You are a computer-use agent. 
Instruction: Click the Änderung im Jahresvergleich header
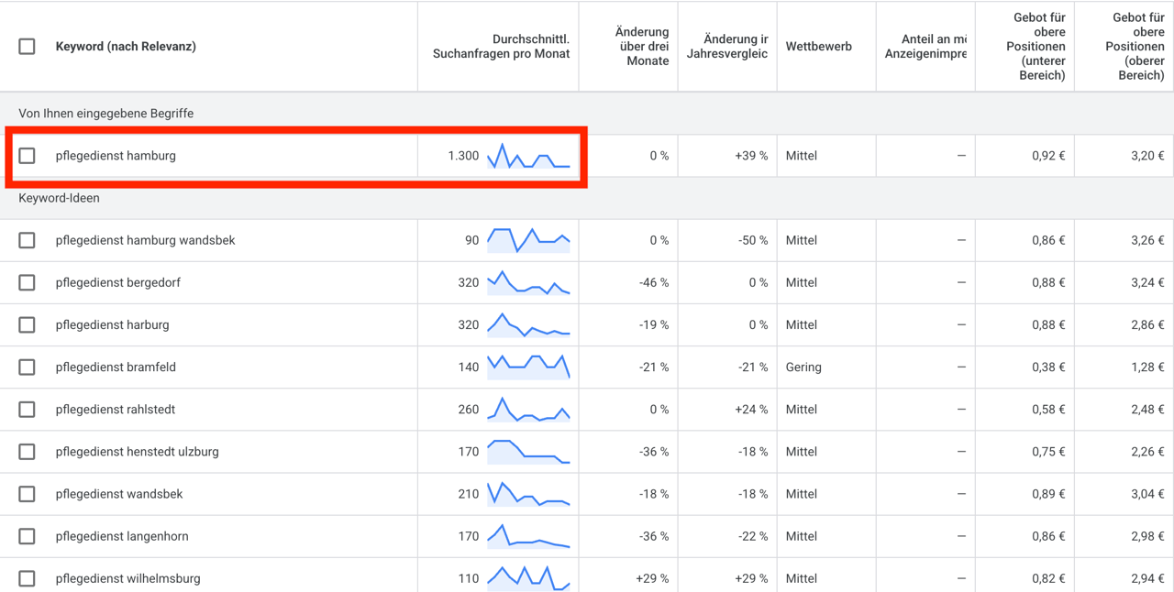pos(727,46)
